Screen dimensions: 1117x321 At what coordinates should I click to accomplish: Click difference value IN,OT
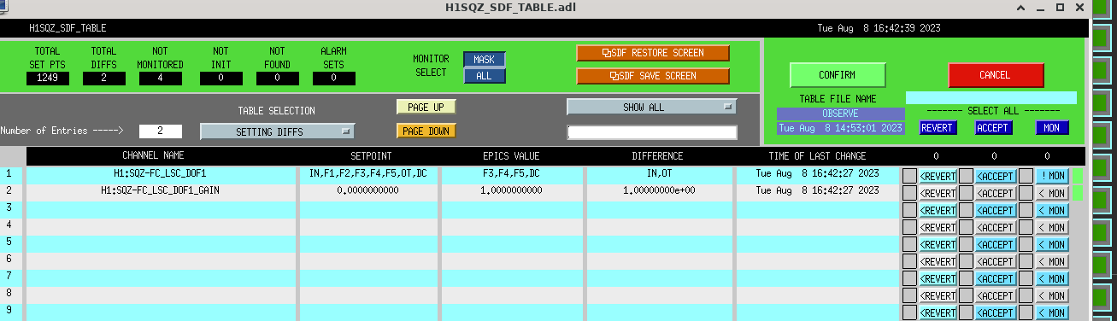pos(657,173)
